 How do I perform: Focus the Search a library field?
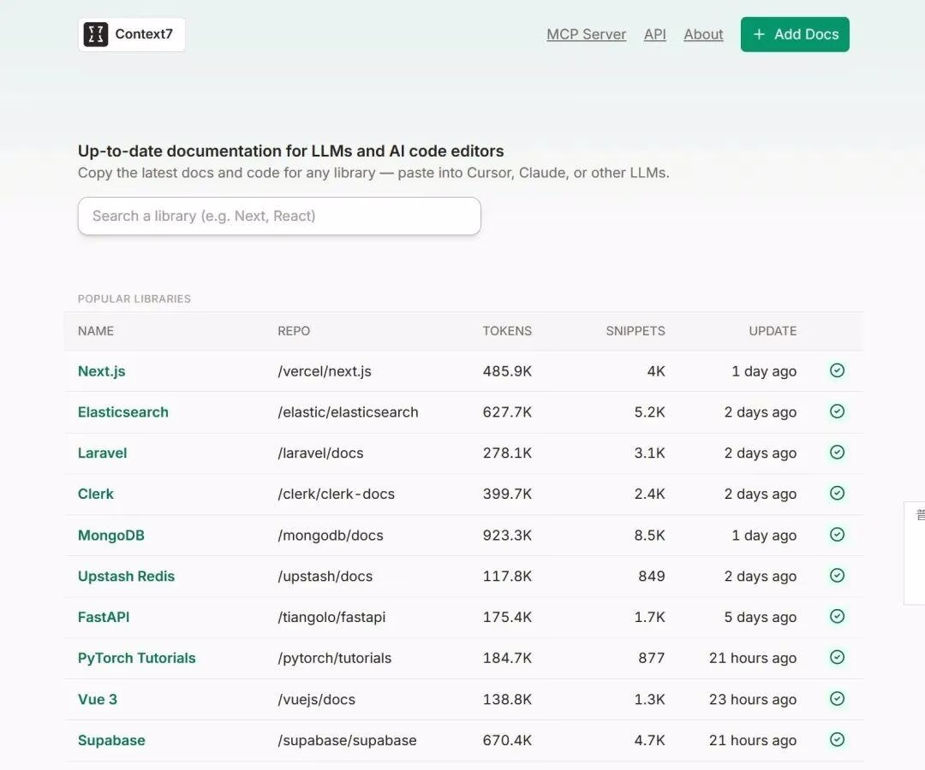tap(279, 216)
